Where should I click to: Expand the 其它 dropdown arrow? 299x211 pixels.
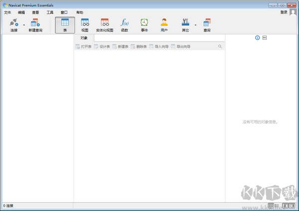[x=195, y=25]
